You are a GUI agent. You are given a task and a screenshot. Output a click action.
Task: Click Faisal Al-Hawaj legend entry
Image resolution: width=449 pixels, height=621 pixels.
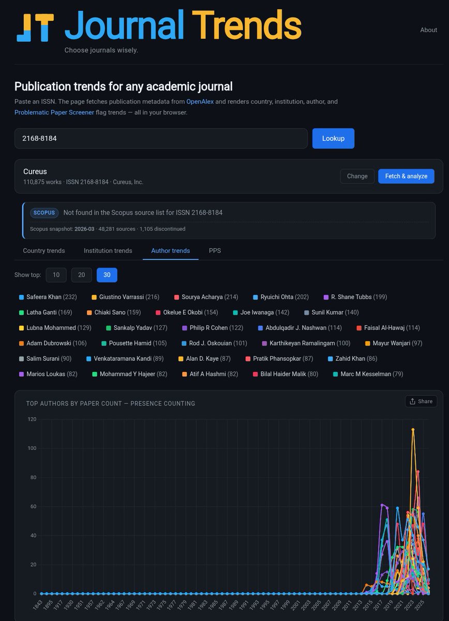coord(388,328)
